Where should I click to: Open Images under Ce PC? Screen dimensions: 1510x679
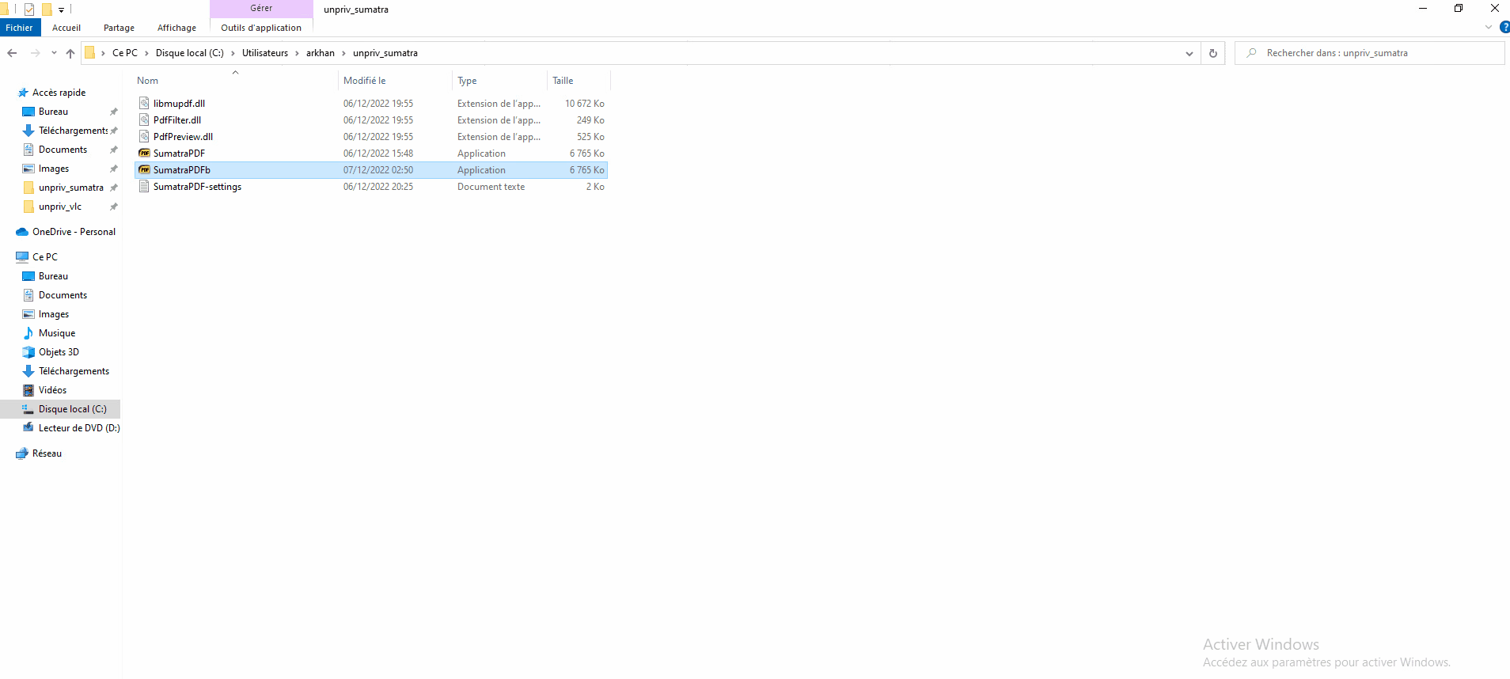pos(54,314)
